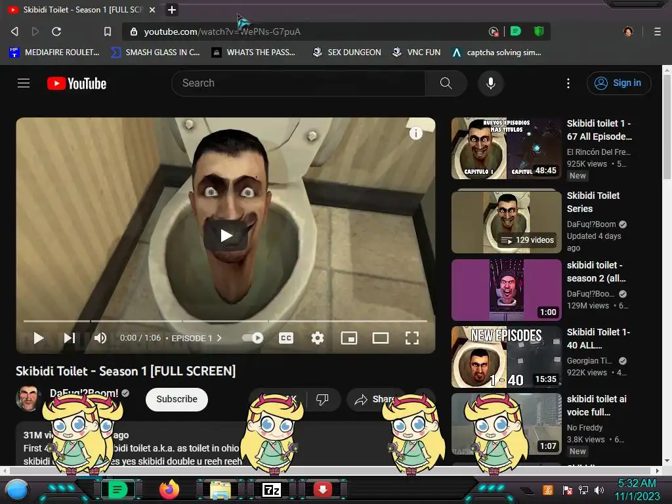The width and height of the screenshot is (672, 504).
Task: Open Firefox from the taskbar
Action: click(169, 490)
